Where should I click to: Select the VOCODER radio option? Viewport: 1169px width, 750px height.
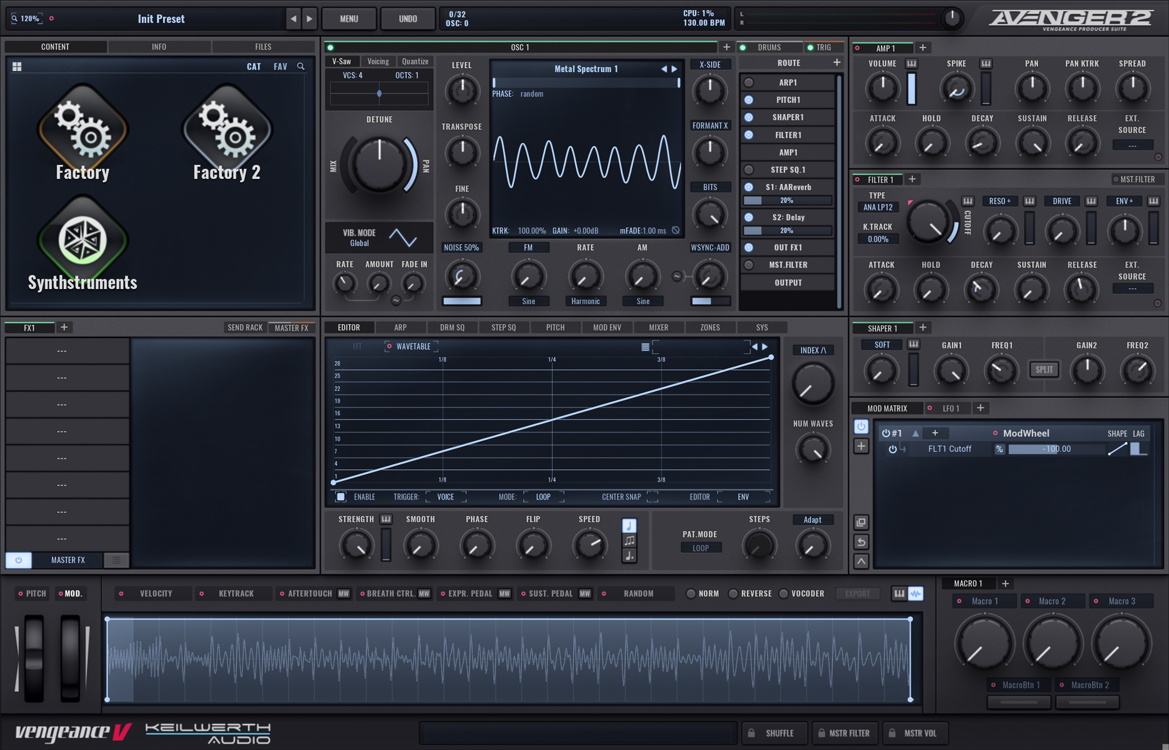tap(784, 593)
